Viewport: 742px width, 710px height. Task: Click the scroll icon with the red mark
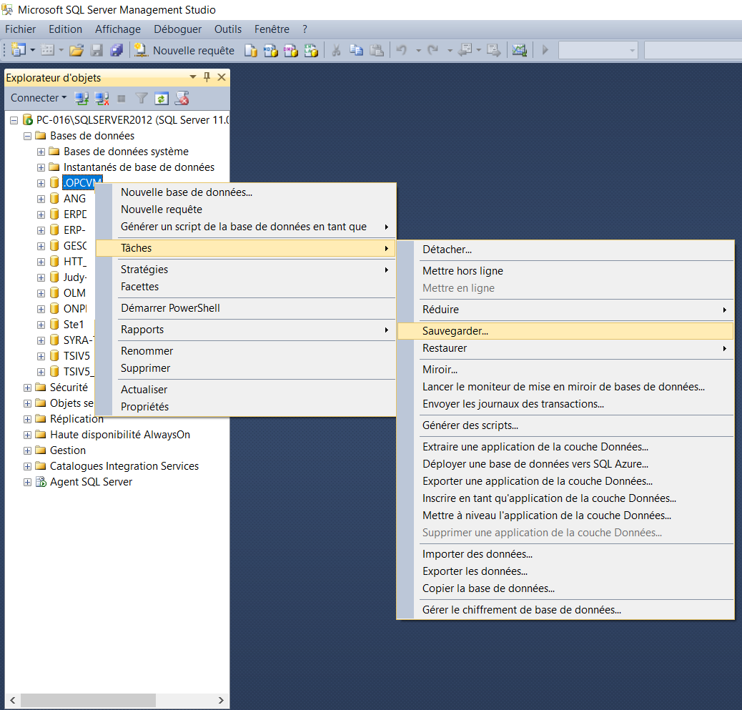point(182,99)
